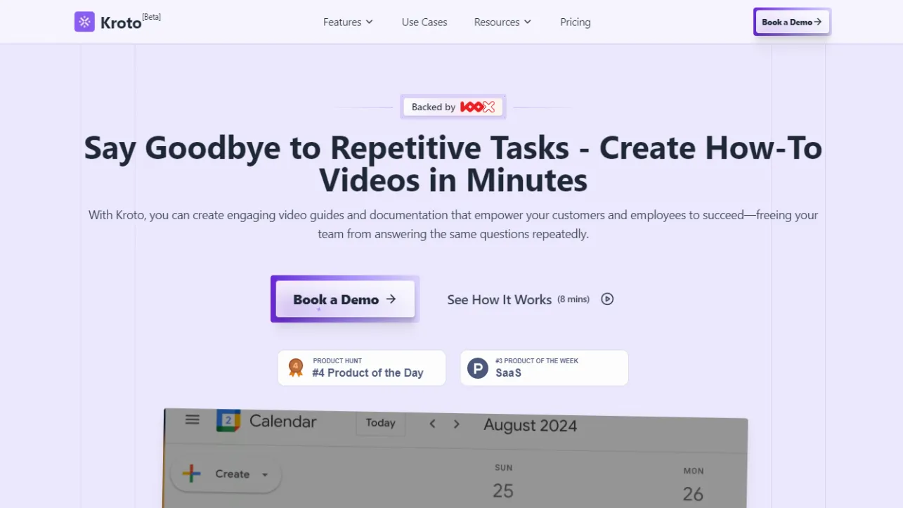Go to next week arrow in calendar
Screen dimensions: 903x508
[x=457, y=424]
